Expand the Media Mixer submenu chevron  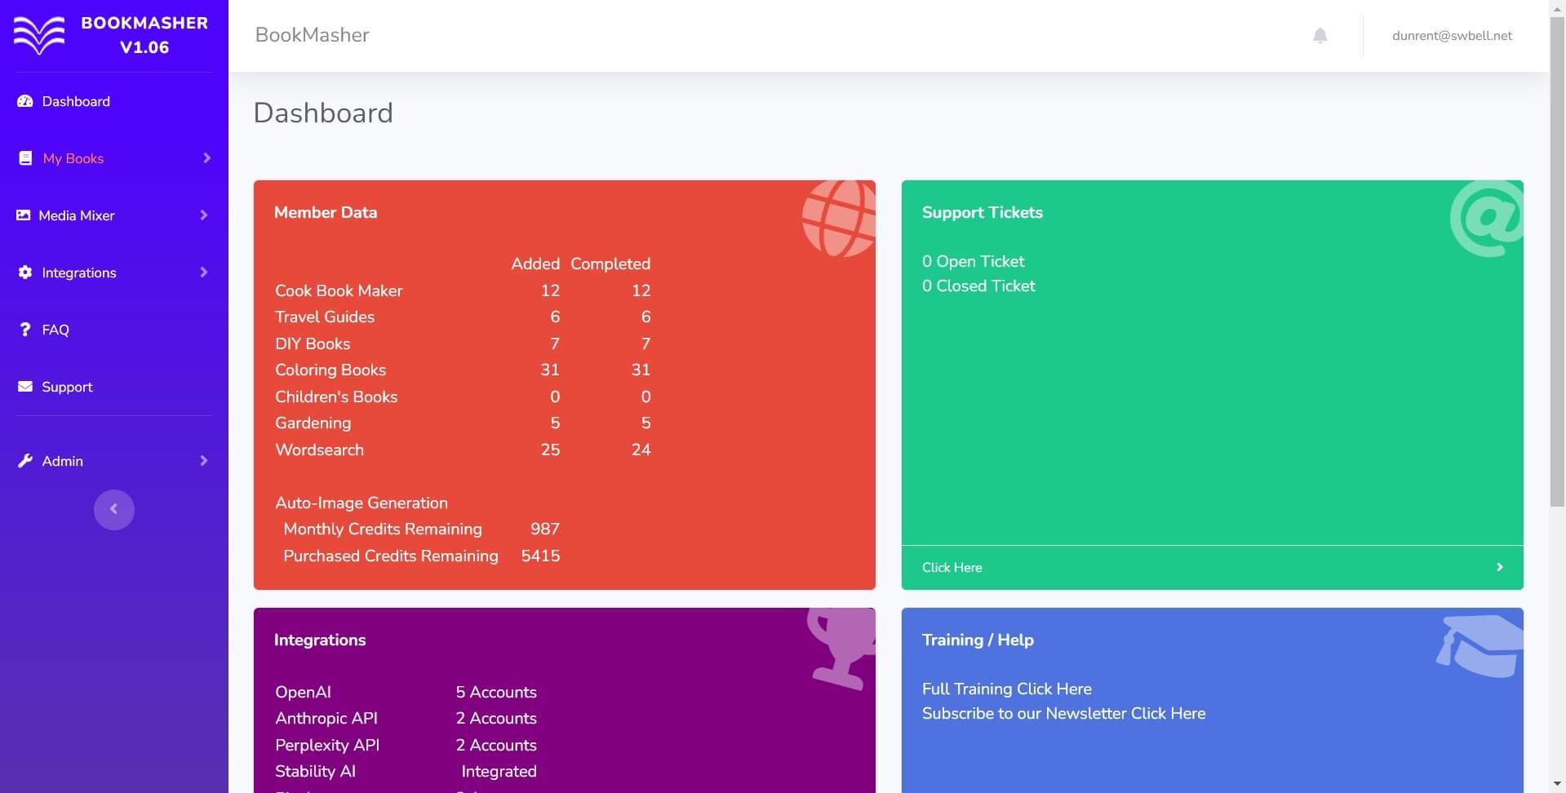point(204,215)
